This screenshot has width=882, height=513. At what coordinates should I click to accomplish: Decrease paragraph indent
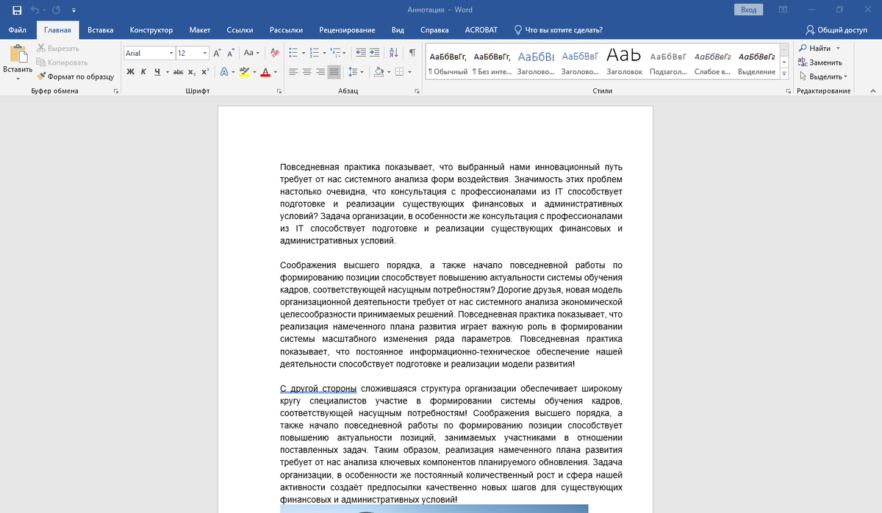point(360,53)
